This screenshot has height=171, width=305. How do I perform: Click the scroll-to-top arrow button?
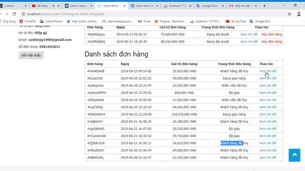(x=295, y=155)
